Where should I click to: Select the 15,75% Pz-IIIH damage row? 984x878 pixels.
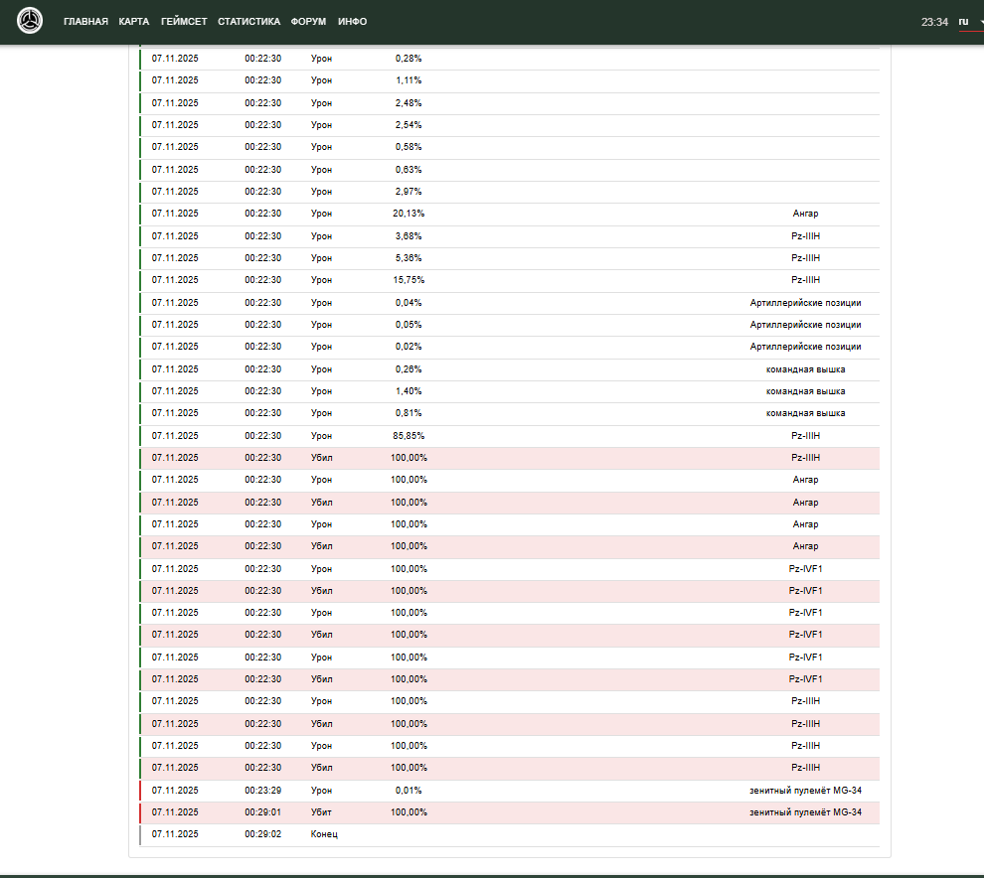pos(509,280)
